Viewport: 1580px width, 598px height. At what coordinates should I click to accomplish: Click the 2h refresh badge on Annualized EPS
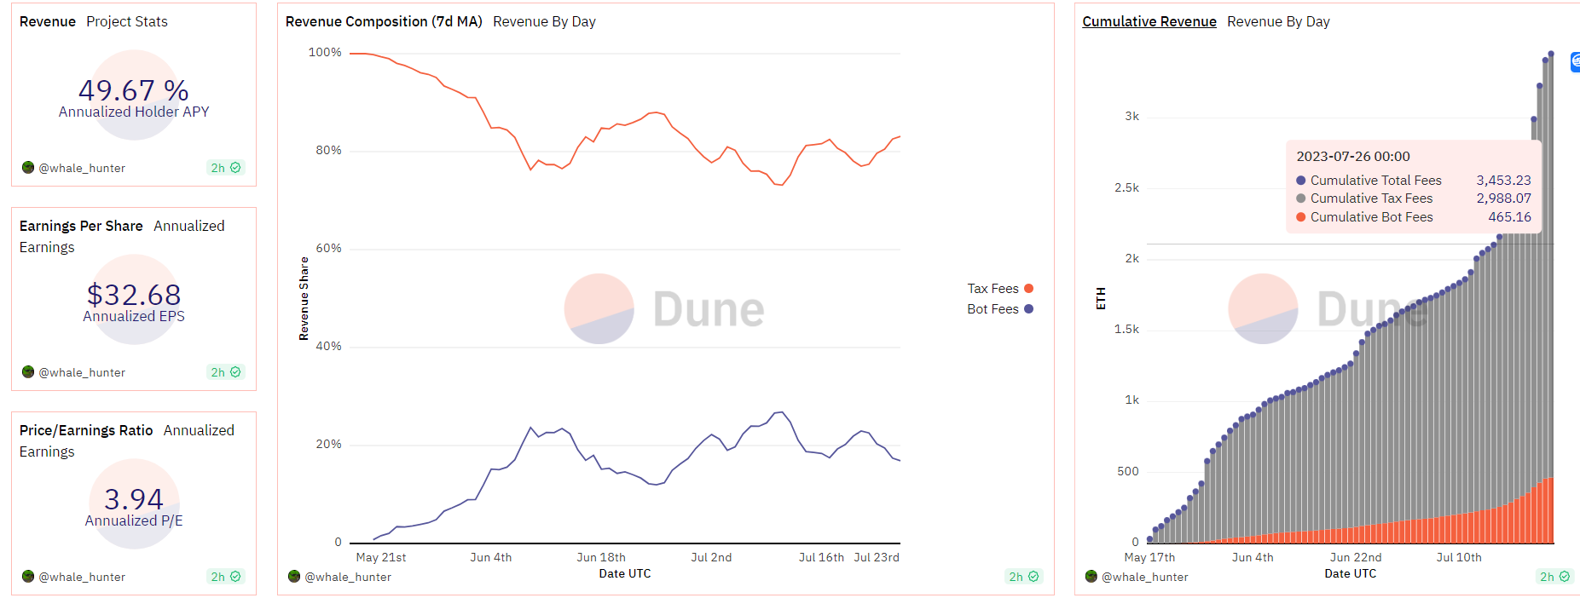coord(225,372)
